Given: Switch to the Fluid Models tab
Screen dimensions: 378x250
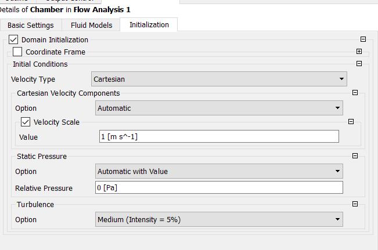Looking at the screenshot, I should click(91, 25).
